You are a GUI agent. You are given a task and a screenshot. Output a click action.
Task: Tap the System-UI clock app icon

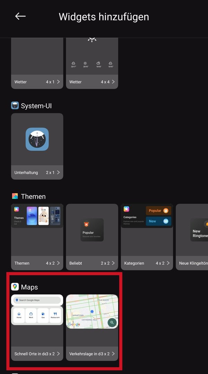point(37,139)
